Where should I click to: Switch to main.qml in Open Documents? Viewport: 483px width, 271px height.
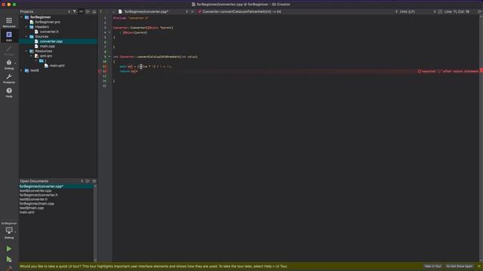pos(27,212)
